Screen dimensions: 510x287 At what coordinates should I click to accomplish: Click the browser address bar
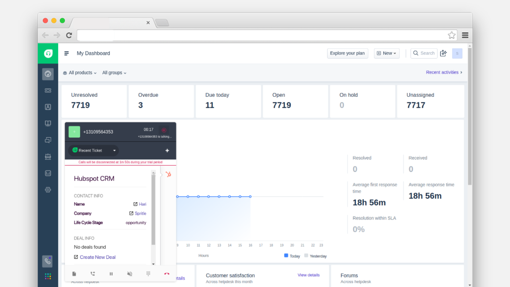(255, 35)
